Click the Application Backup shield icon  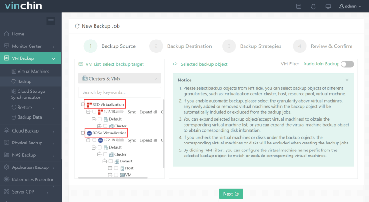click(x=6, y=167)
